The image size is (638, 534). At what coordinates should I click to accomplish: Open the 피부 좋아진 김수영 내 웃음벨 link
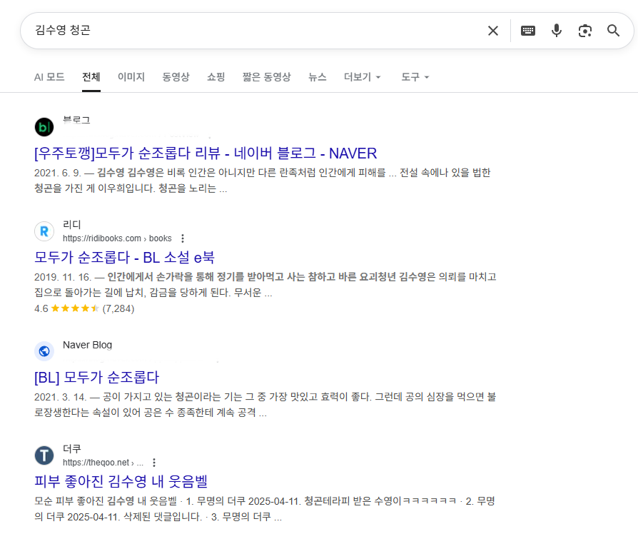point(121,481)
